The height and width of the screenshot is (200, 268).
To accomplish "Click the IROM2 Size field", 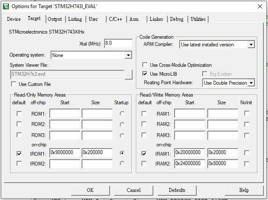I will click(97, 164).
